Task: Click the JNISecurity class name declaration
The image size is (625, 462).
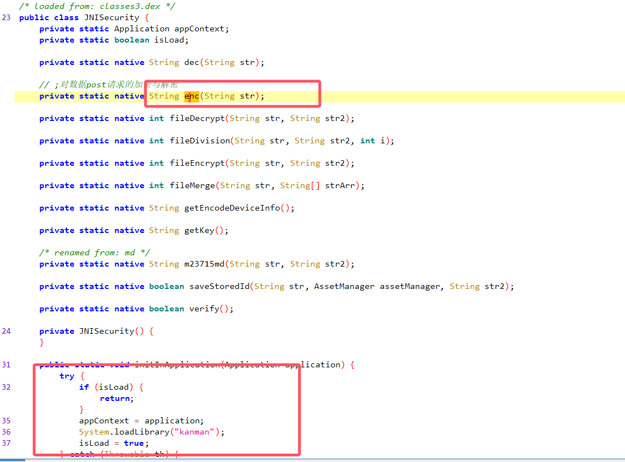Action: click(111, 17)
